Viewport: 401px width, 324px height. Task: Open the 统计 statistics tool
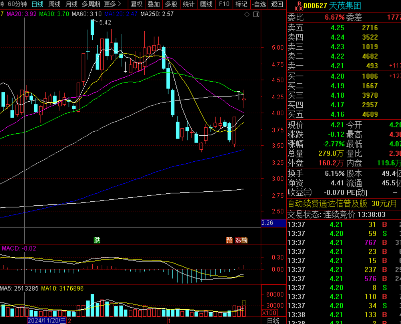tap(188, 4)
